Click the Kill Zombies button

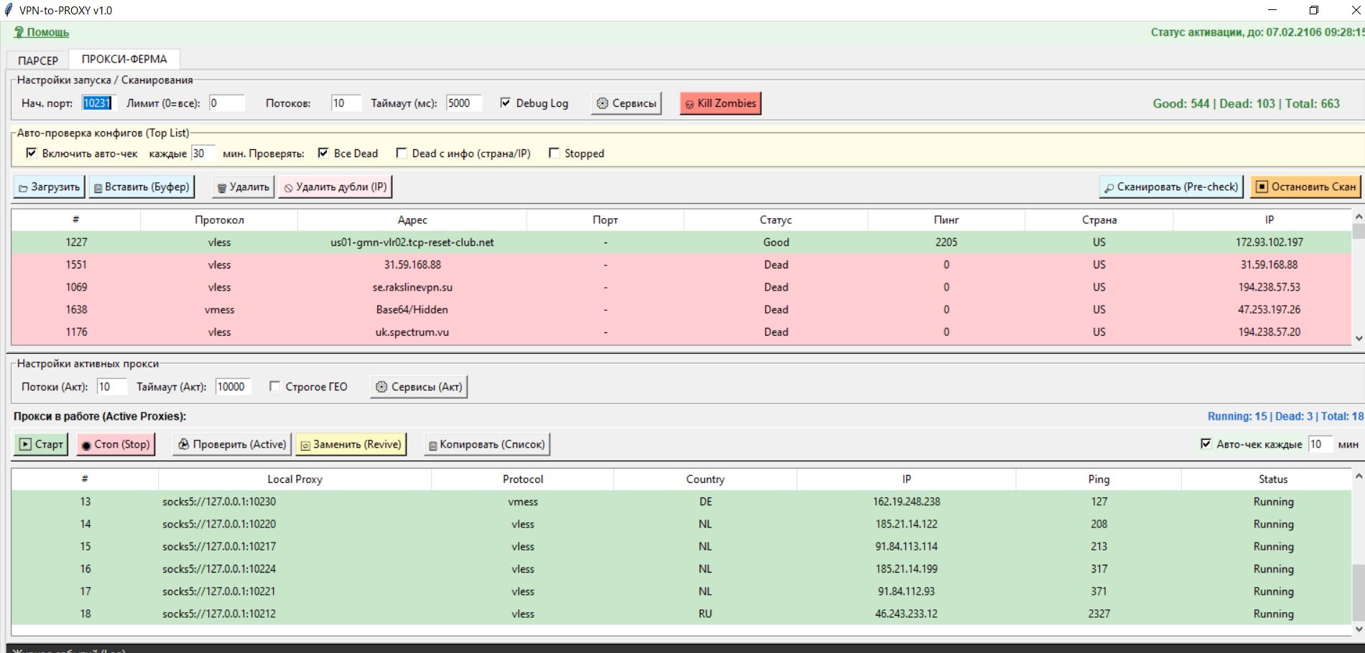point(720,103)
